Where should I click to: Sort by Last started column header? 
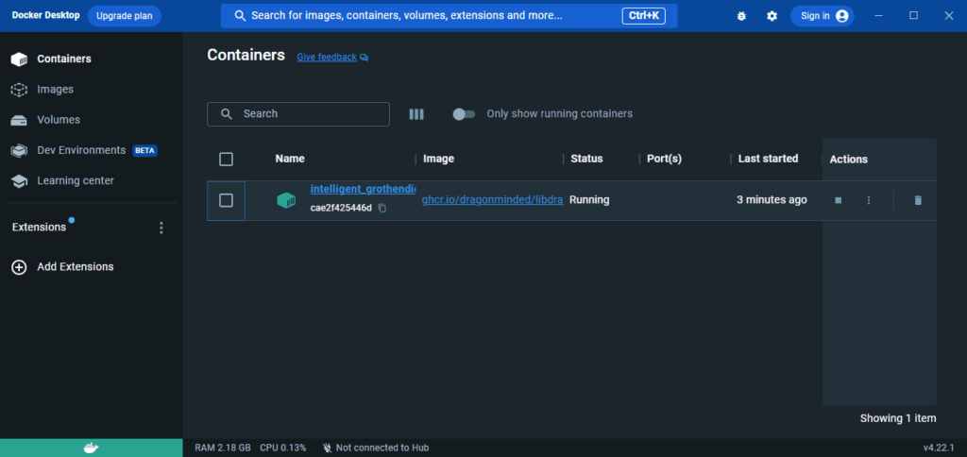pyautogui.click(x=768, y=159)
